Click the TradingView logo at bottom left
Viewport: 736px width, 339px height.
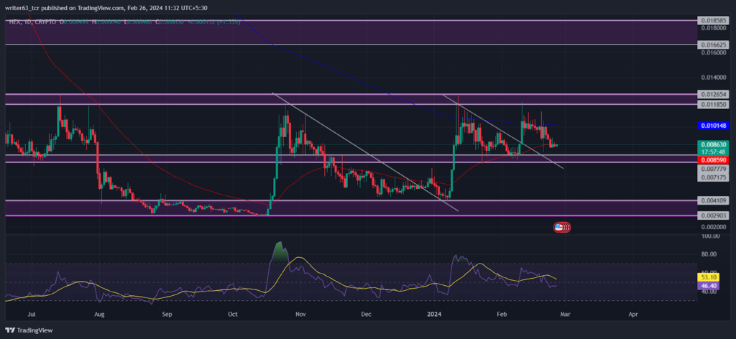pyautogui.click(x=29, y=330)
